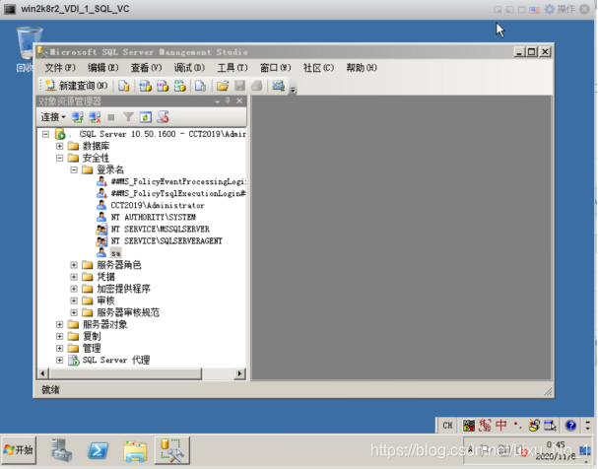Open the 工具(T) menu
The width and height of the screenshot is (598, 469).
[233, 68]
